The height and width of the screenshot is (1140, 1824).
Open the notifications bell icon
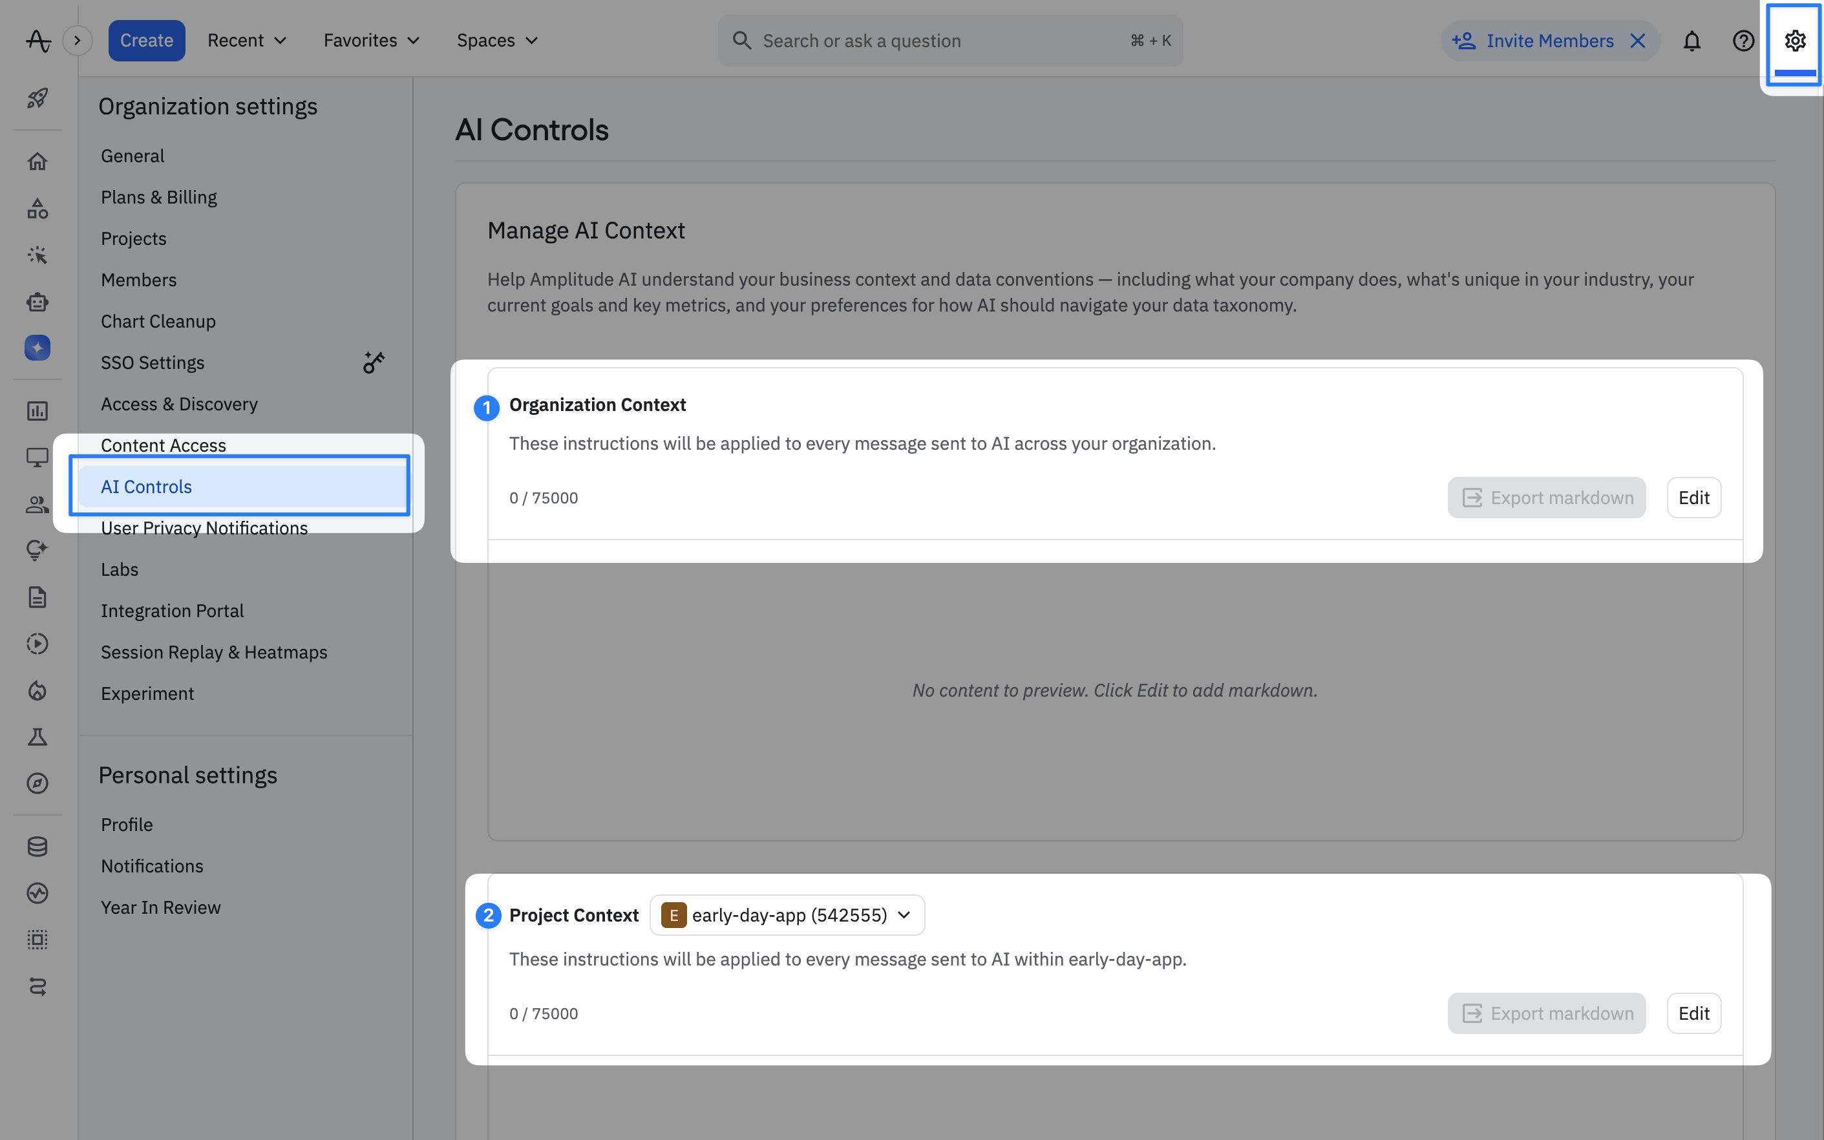1691,41
